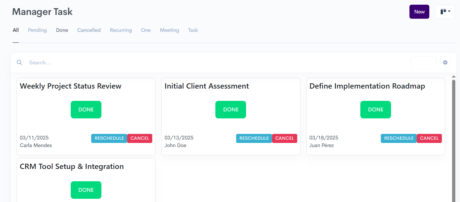Image resolution: width=460 pixels, height=202 pixels.
Task: Open the kanban view layout dropdown
Action: coord(445,12)
